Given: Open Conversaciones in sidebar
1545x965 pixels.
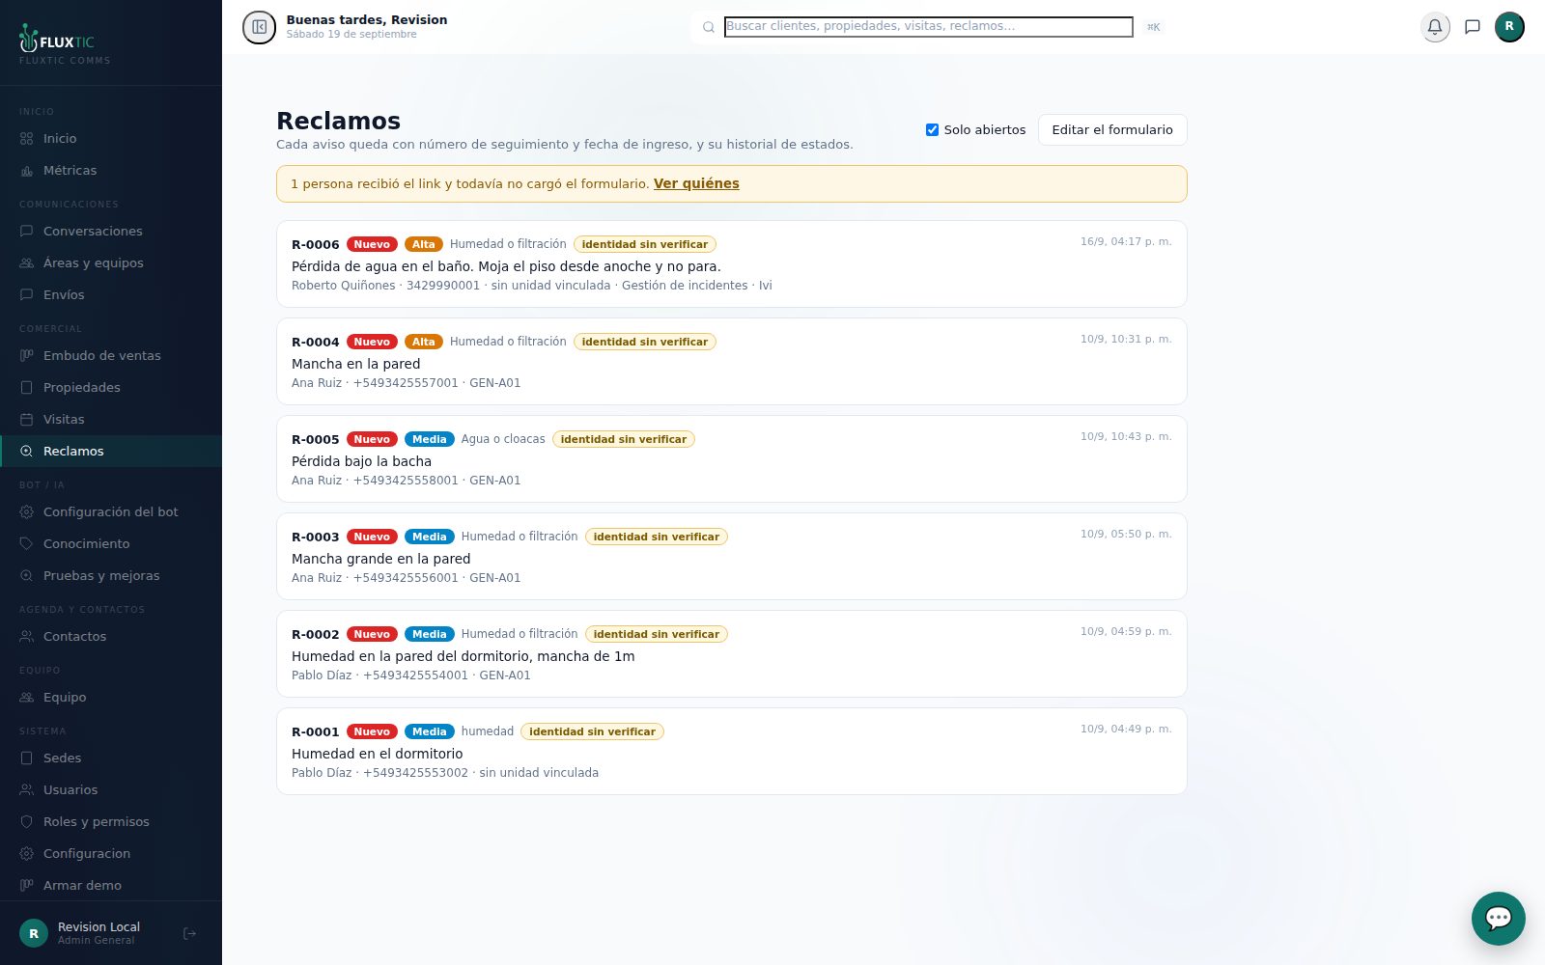Looking at the screenshot, I should pyautogui.click(x=111, y=232).
